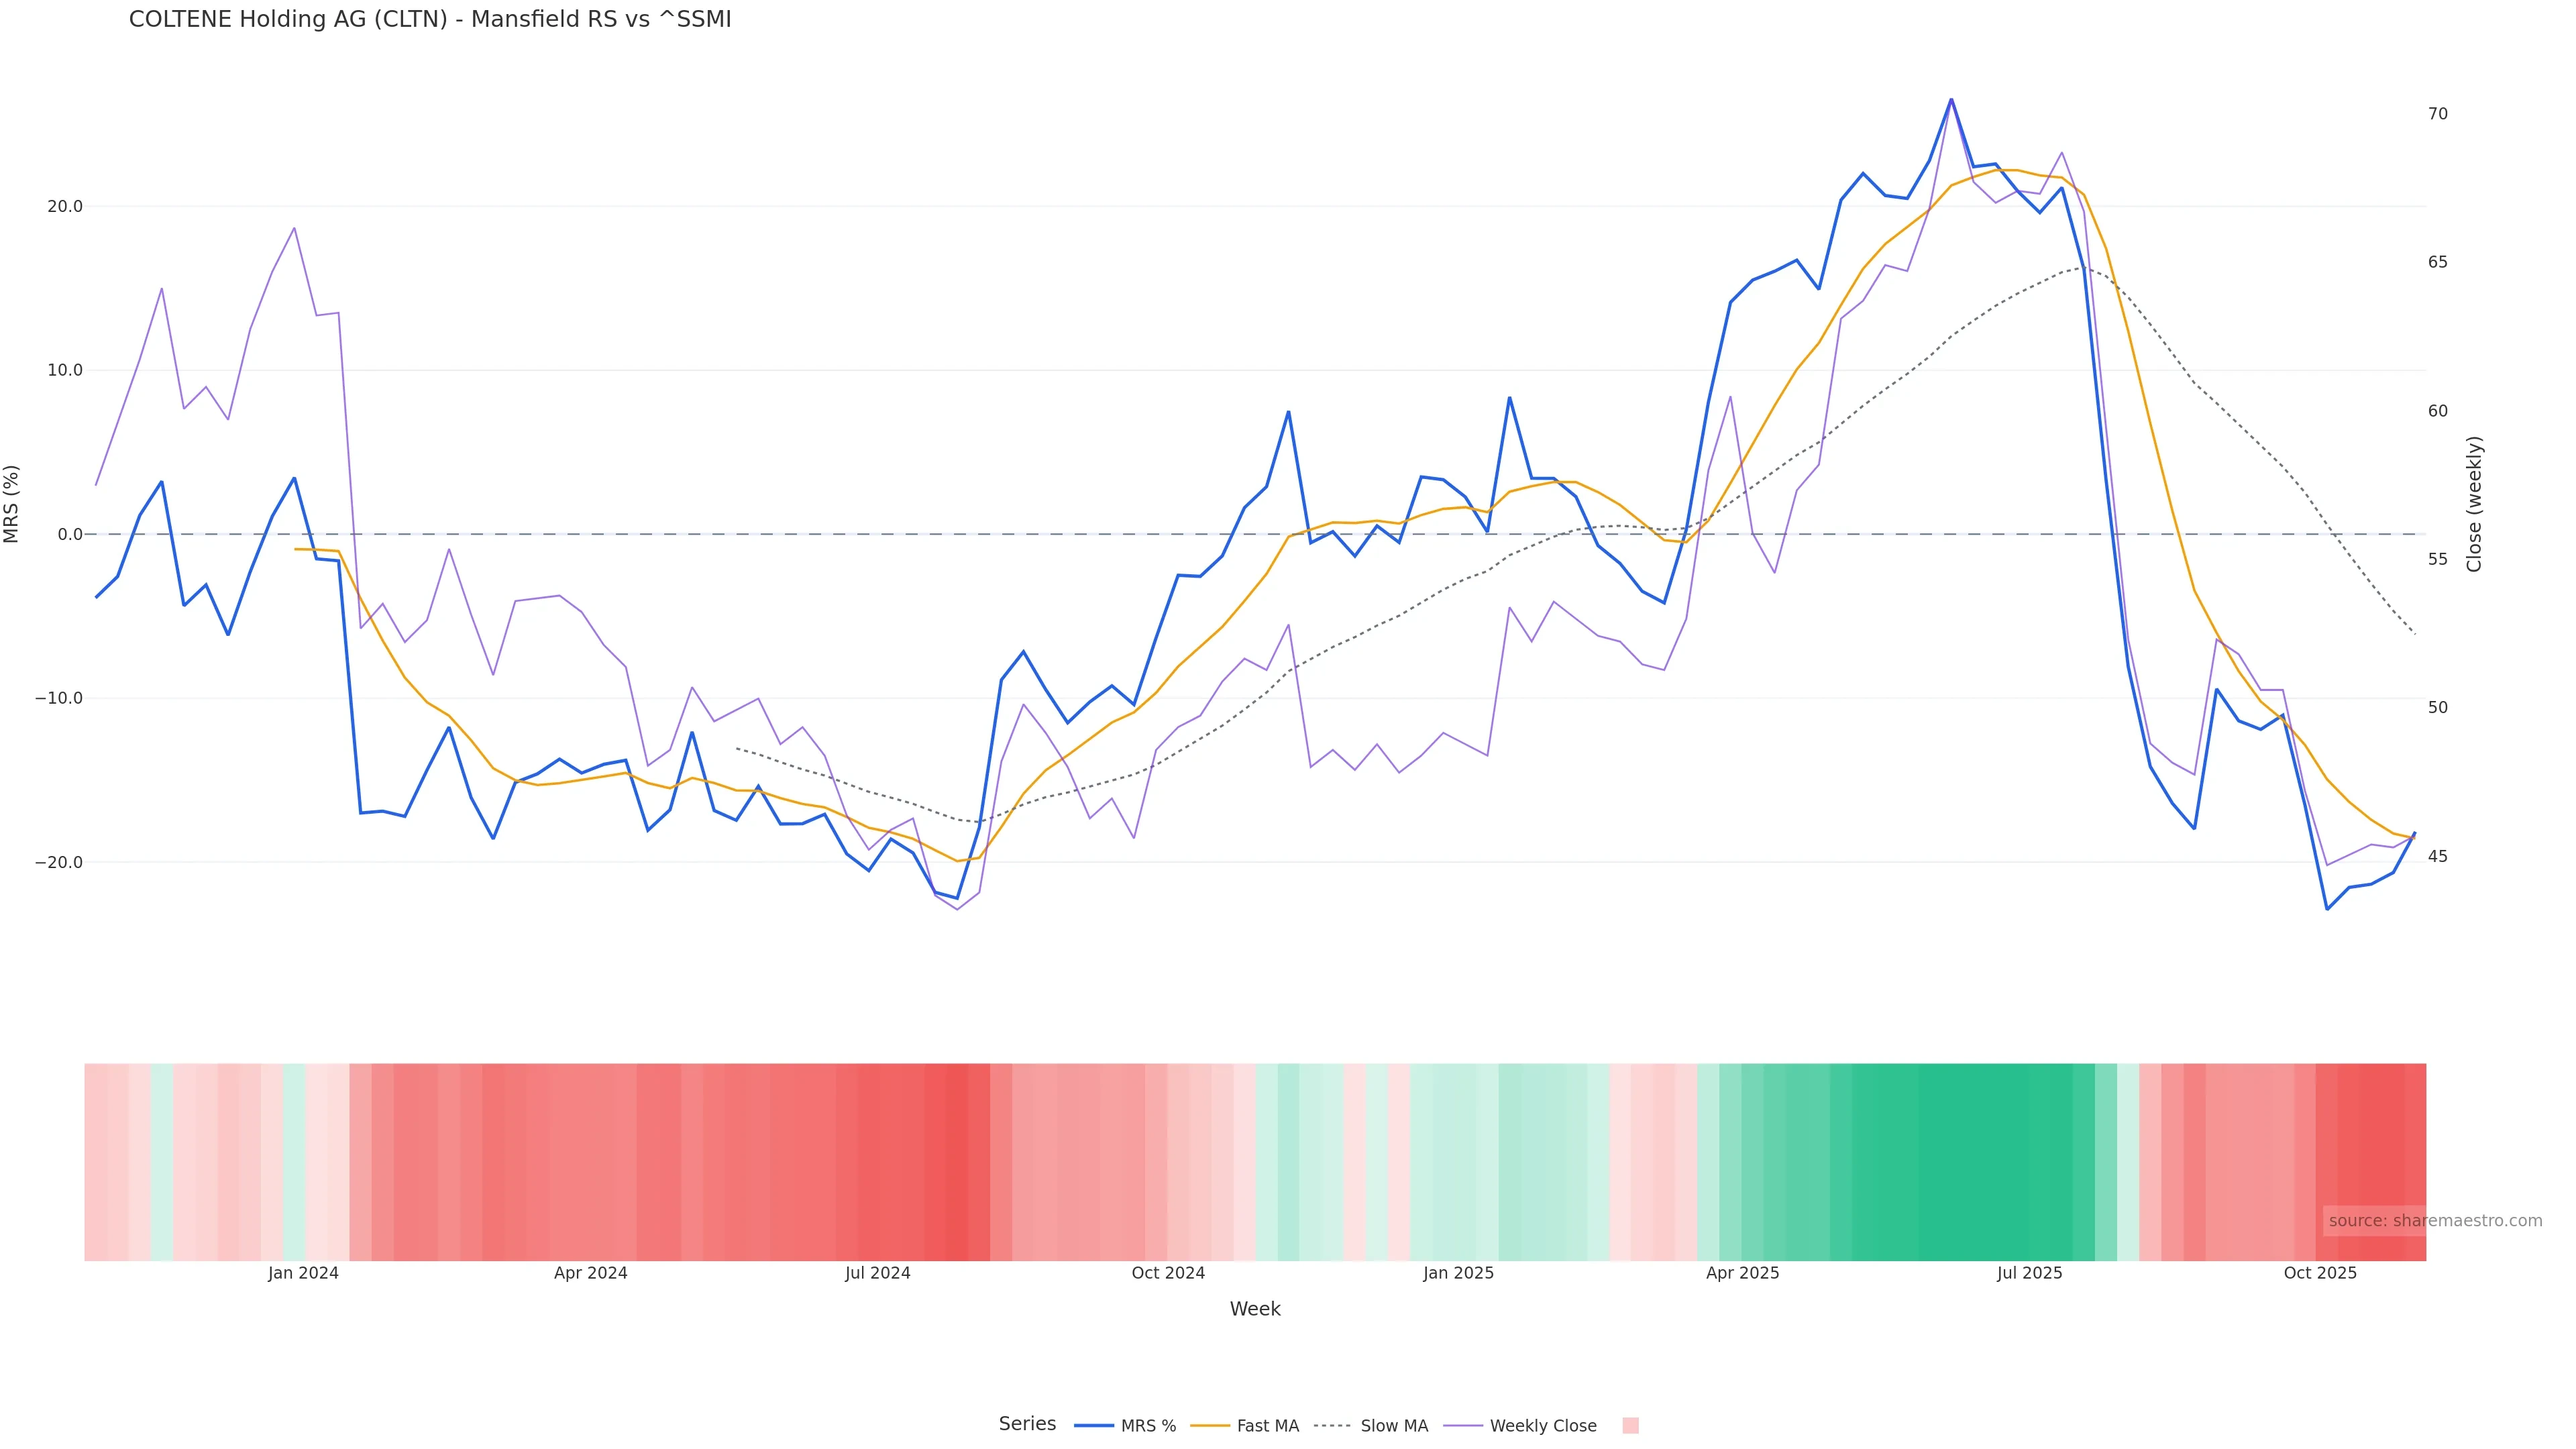This screenshot has width=2576, height=1449.
Task: Click the chart title text
Action: point(430,20)
